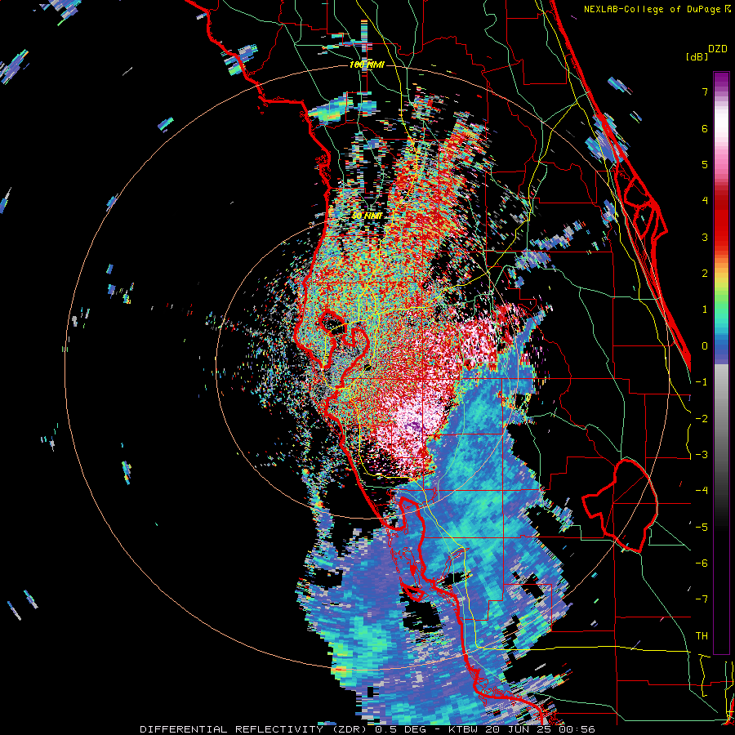
Task: Click the 1 value on the color scale
Action: pyautogui.click(x=705, y=310)
